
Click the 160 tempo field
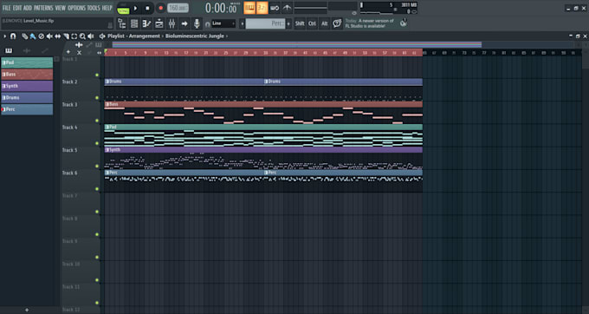coord(178,8)
